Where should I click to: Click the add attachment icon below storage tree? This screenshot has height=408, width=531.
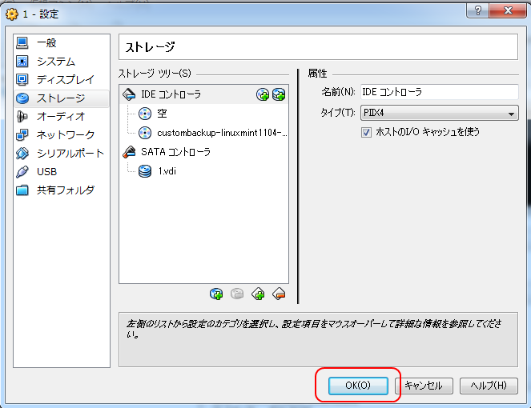216,294
